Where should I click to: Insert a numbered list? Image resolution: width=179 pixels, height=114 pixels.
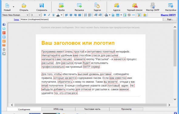(85, 15)
